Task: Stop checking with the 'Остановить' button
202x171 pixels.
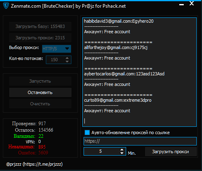Action: 40,92
